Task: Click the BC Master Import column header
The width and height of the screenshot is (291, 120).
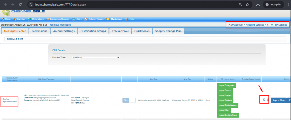Action: 228,79
